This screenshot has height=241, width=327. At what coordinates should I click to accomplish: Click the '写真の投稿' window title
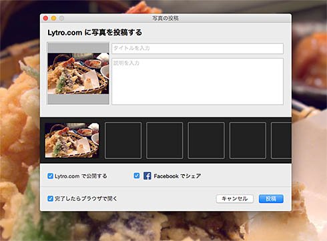pos(166,18)
